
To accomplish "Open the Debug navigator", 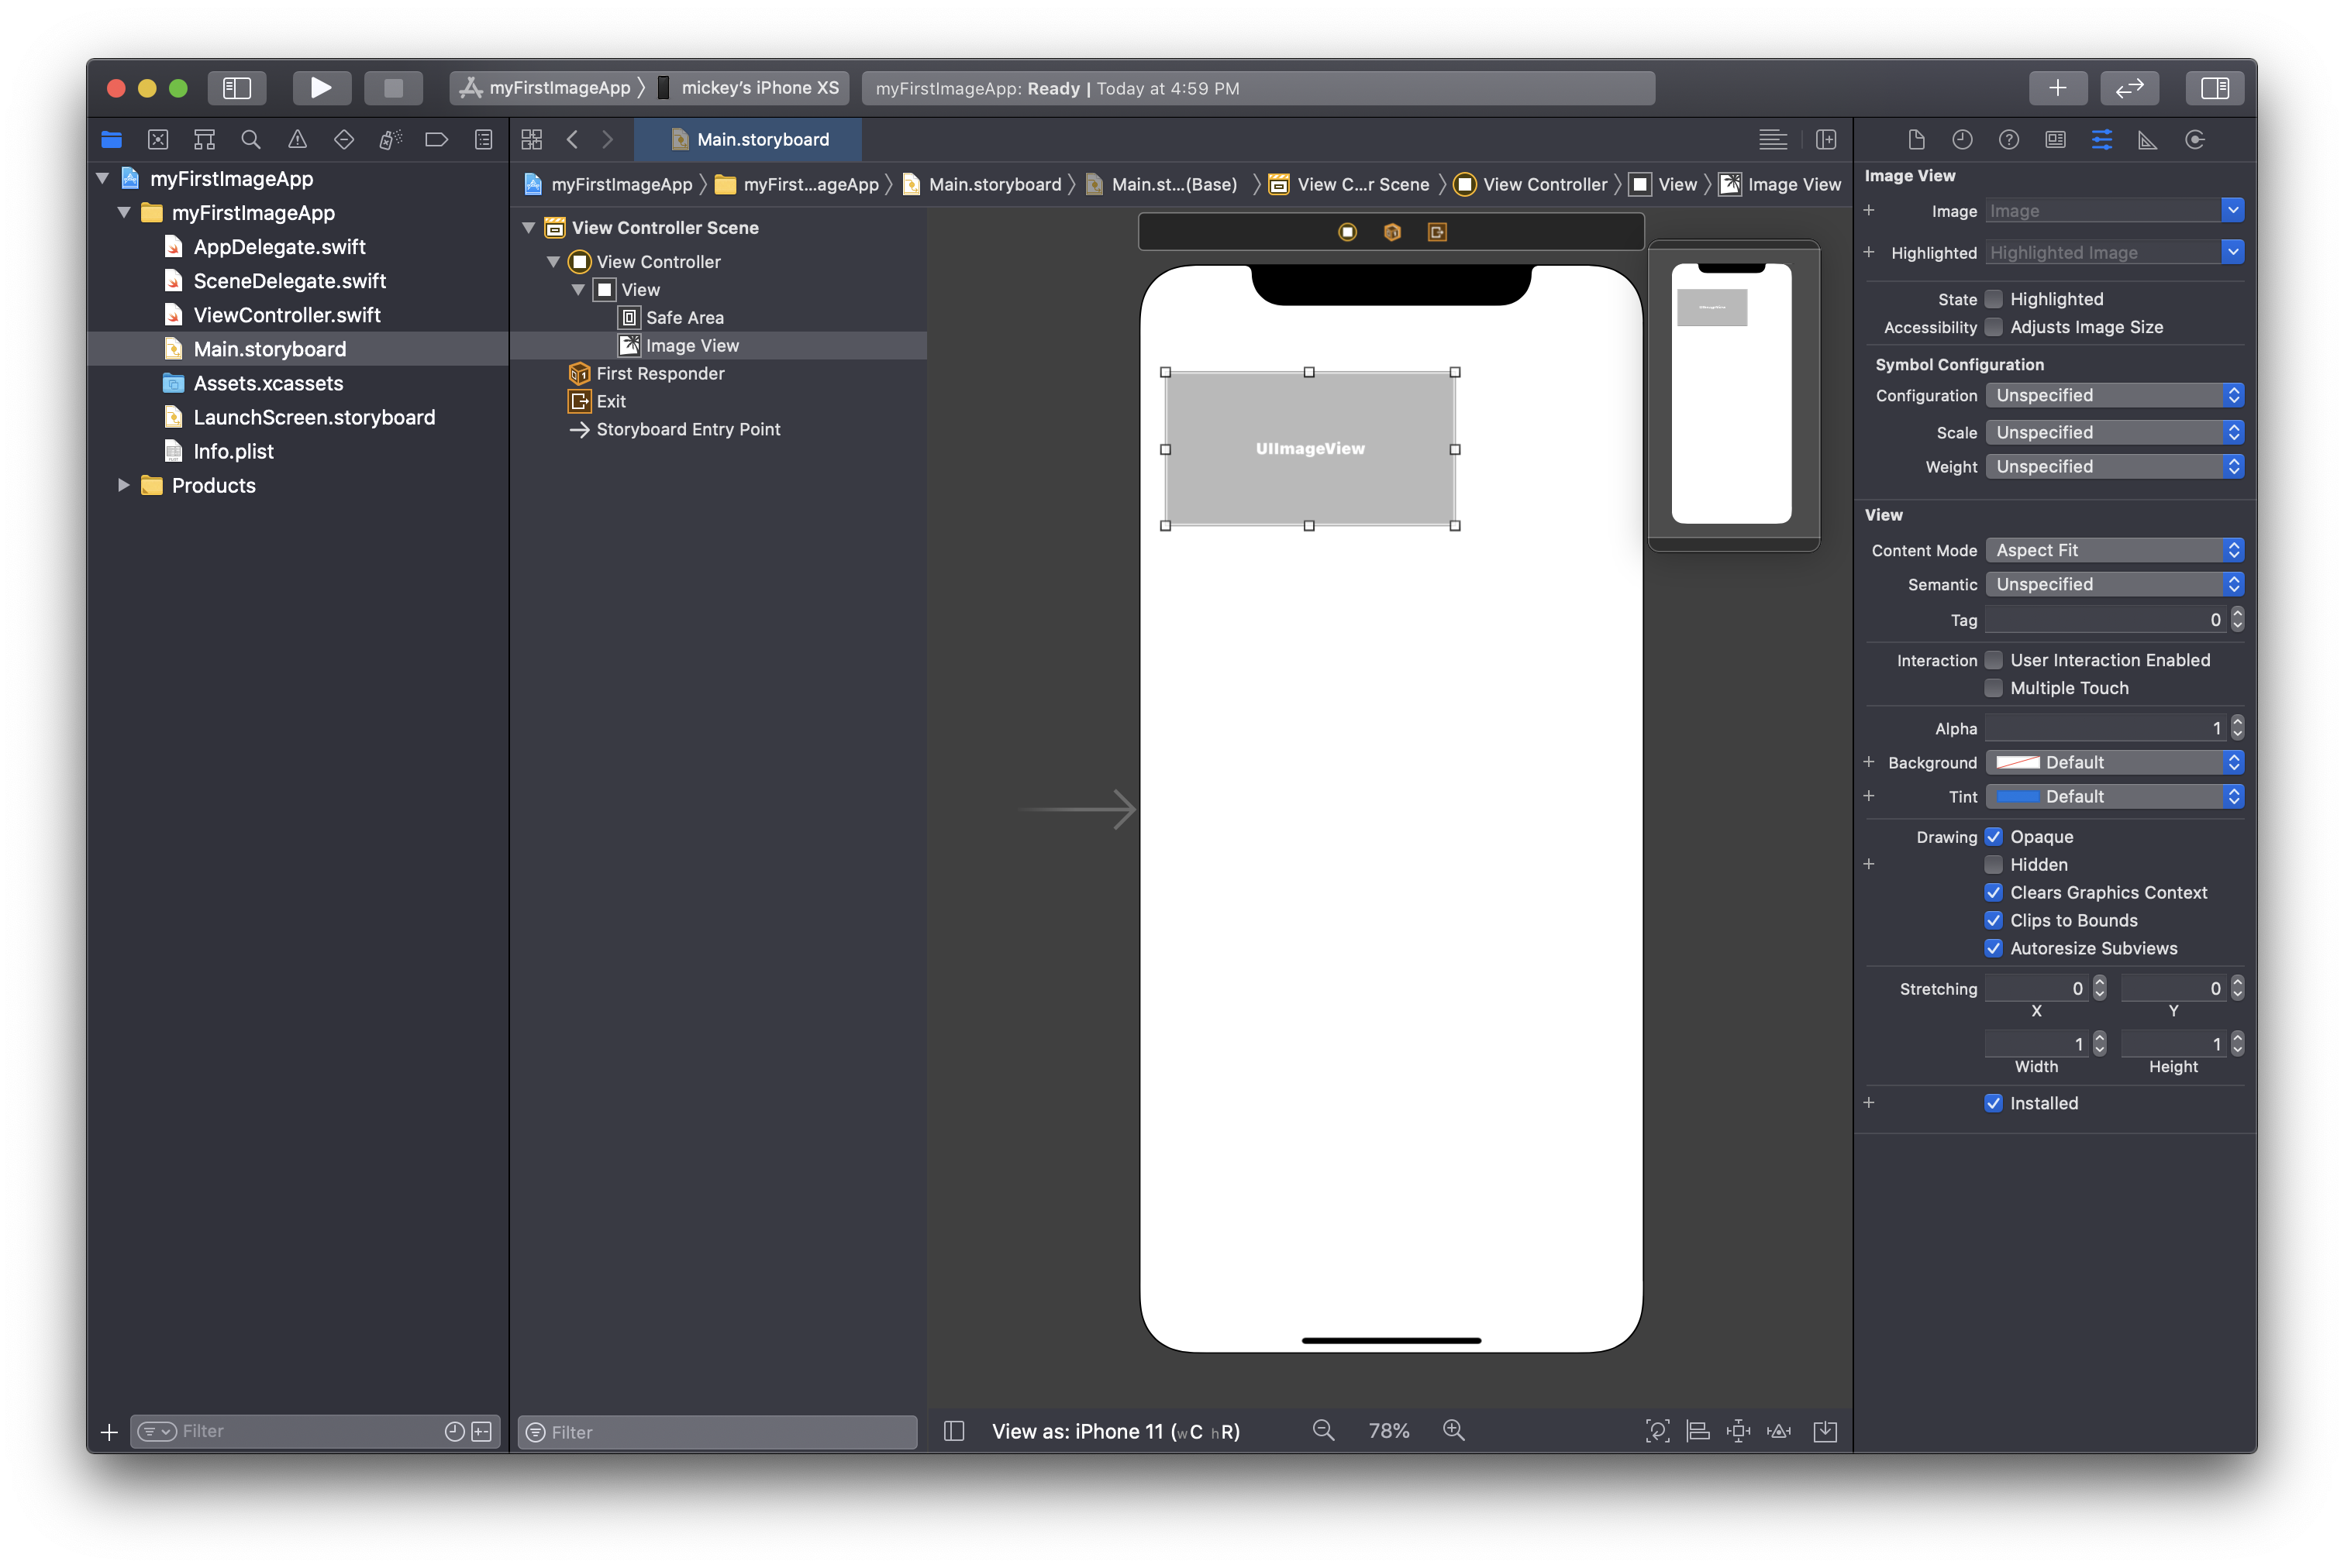I will [x=390, y=140].
